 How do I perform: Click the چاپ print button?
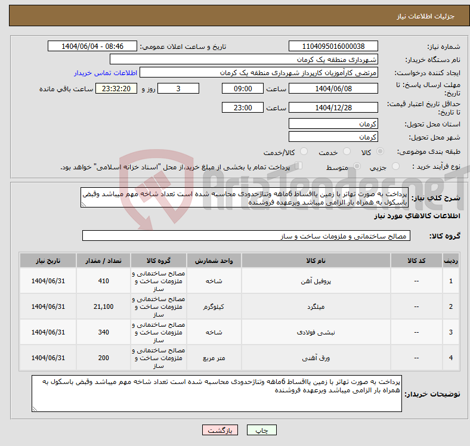pos(262,430)
